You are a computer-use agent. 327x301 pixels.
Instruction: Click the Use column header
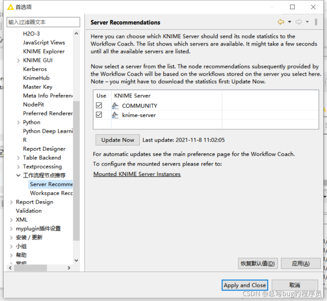tap(101, 96)
